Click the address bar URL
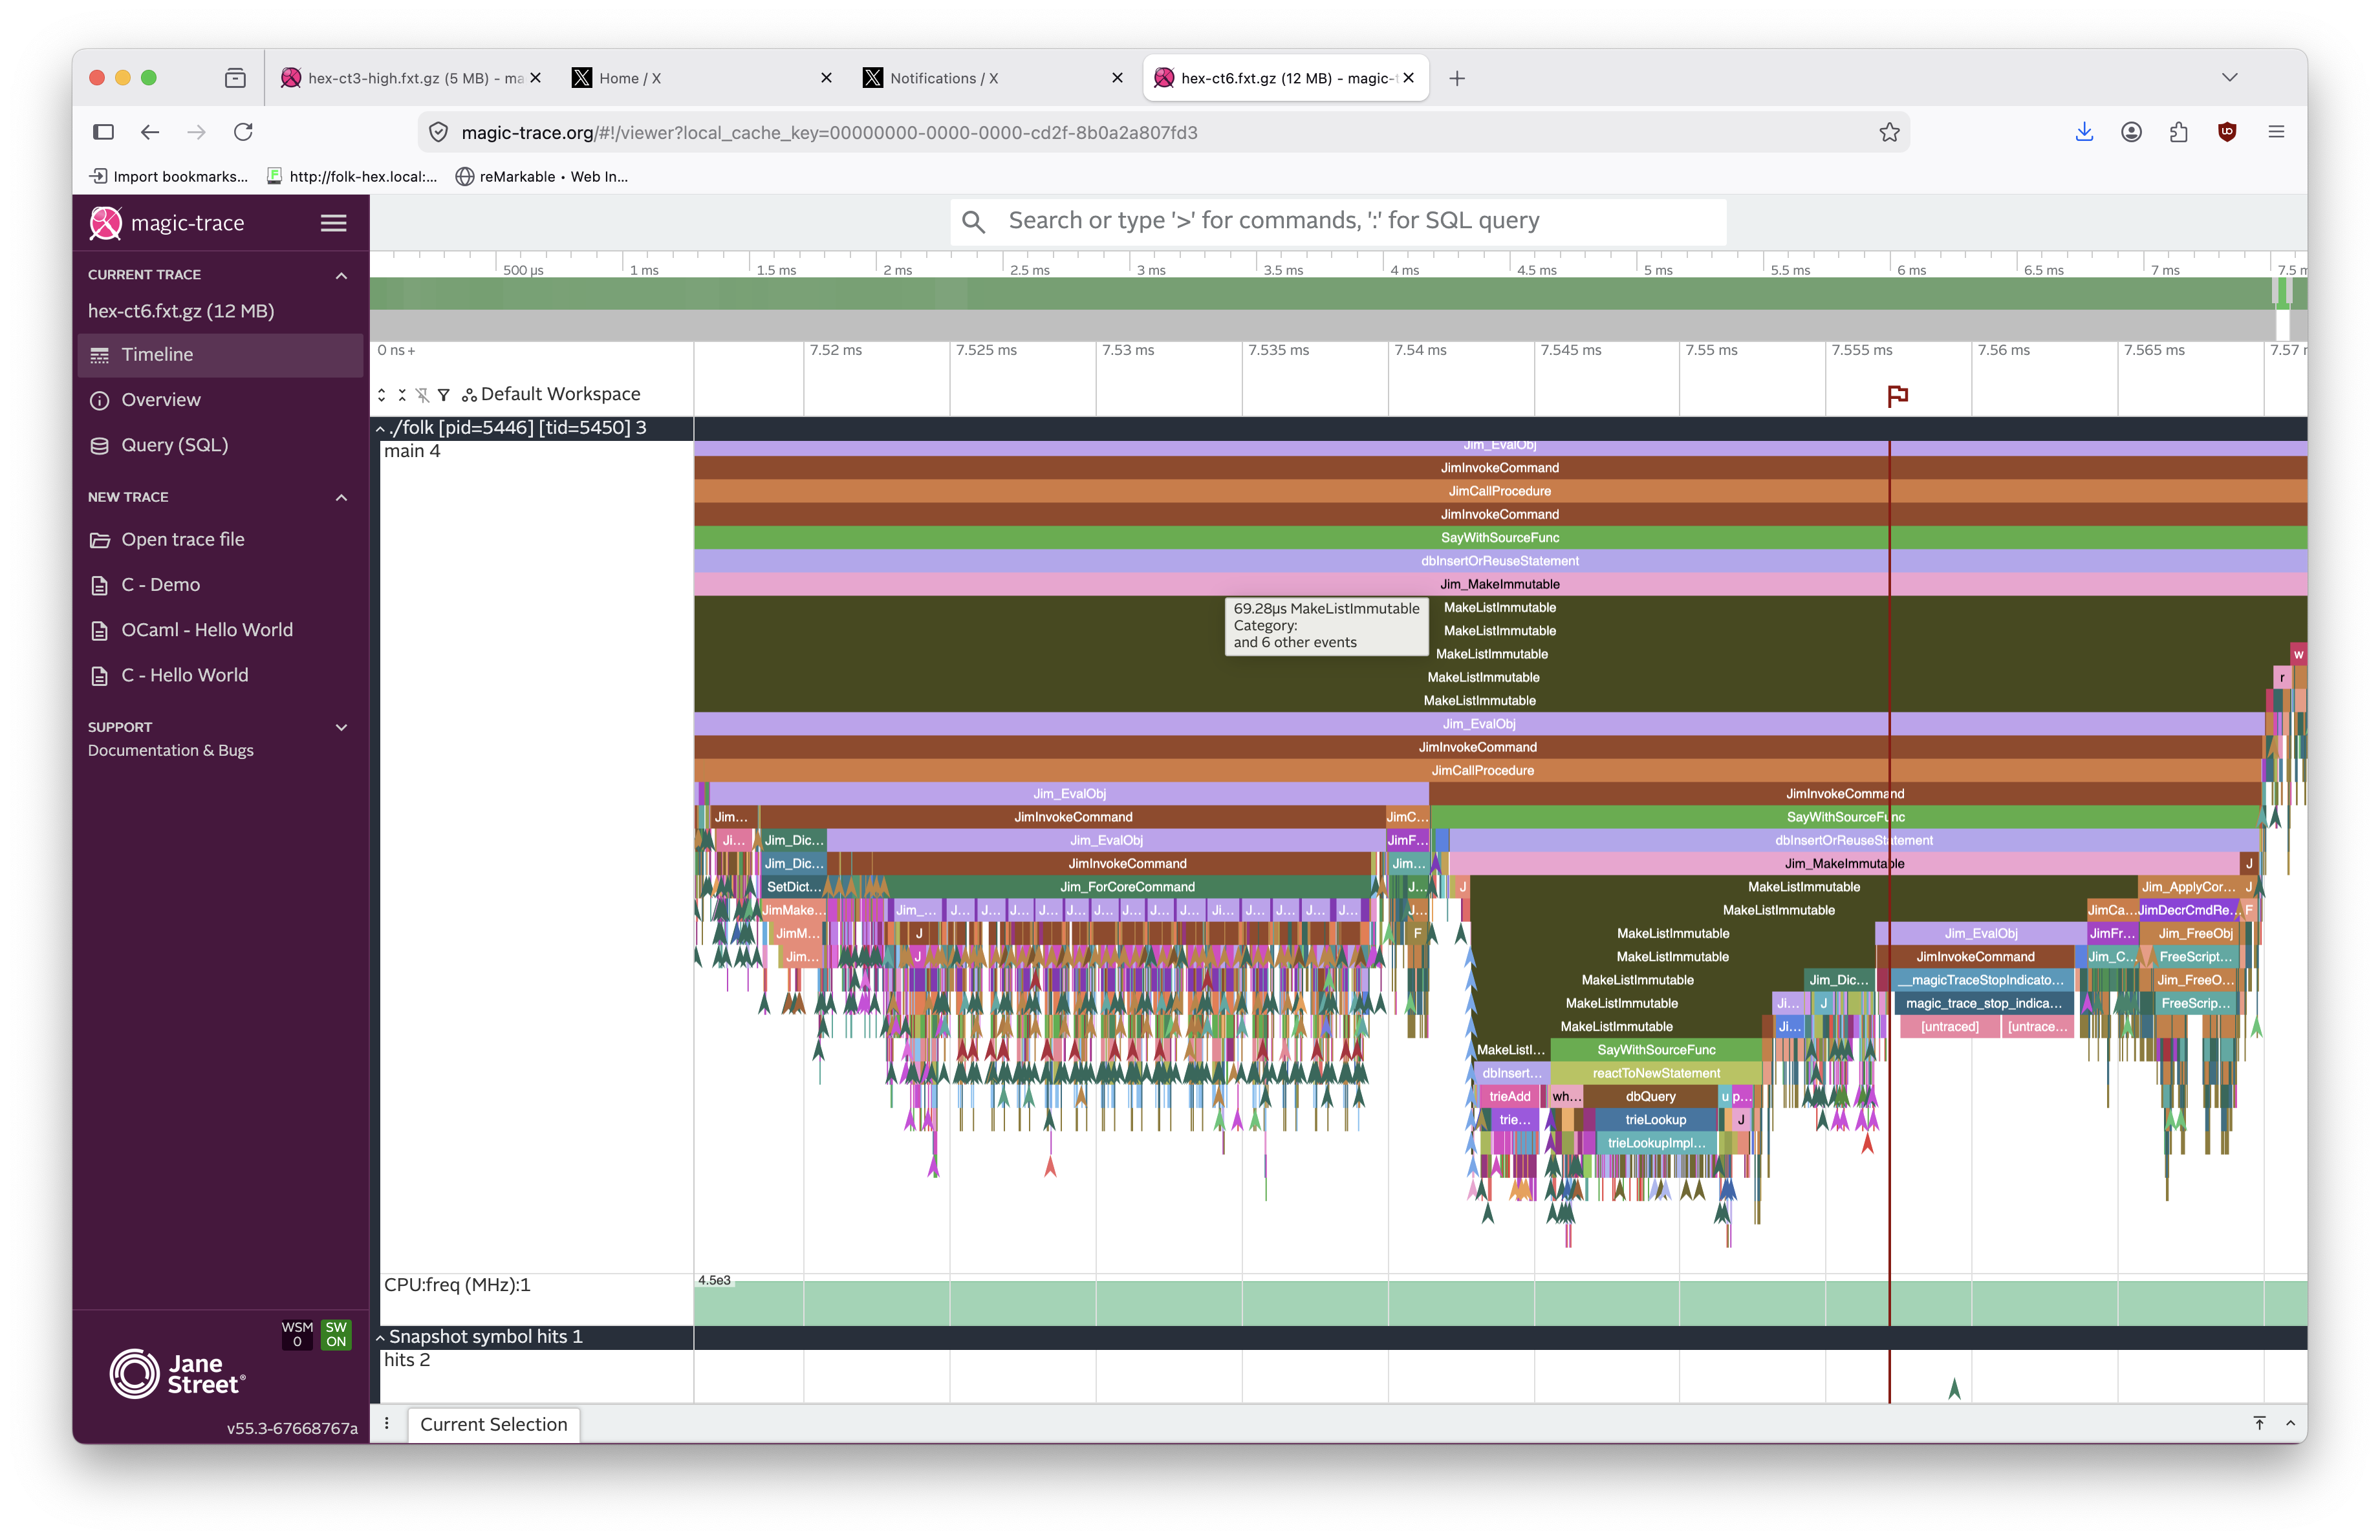 [x=829, y=133]
